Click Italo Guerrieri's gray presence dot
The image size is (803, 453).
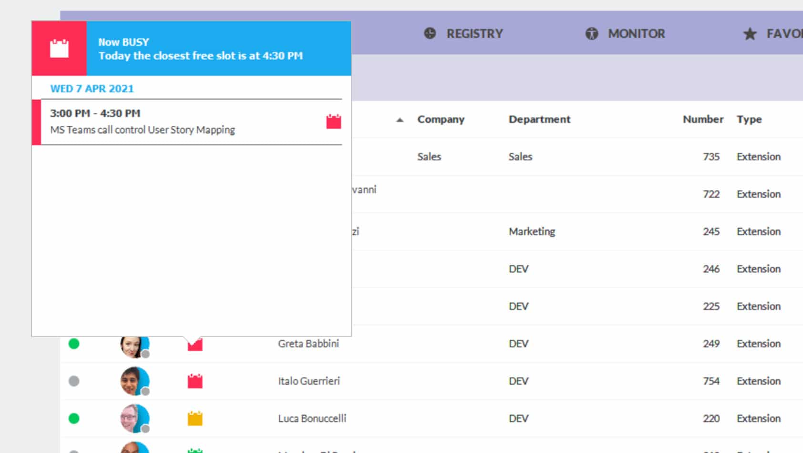tap(74, 381)
